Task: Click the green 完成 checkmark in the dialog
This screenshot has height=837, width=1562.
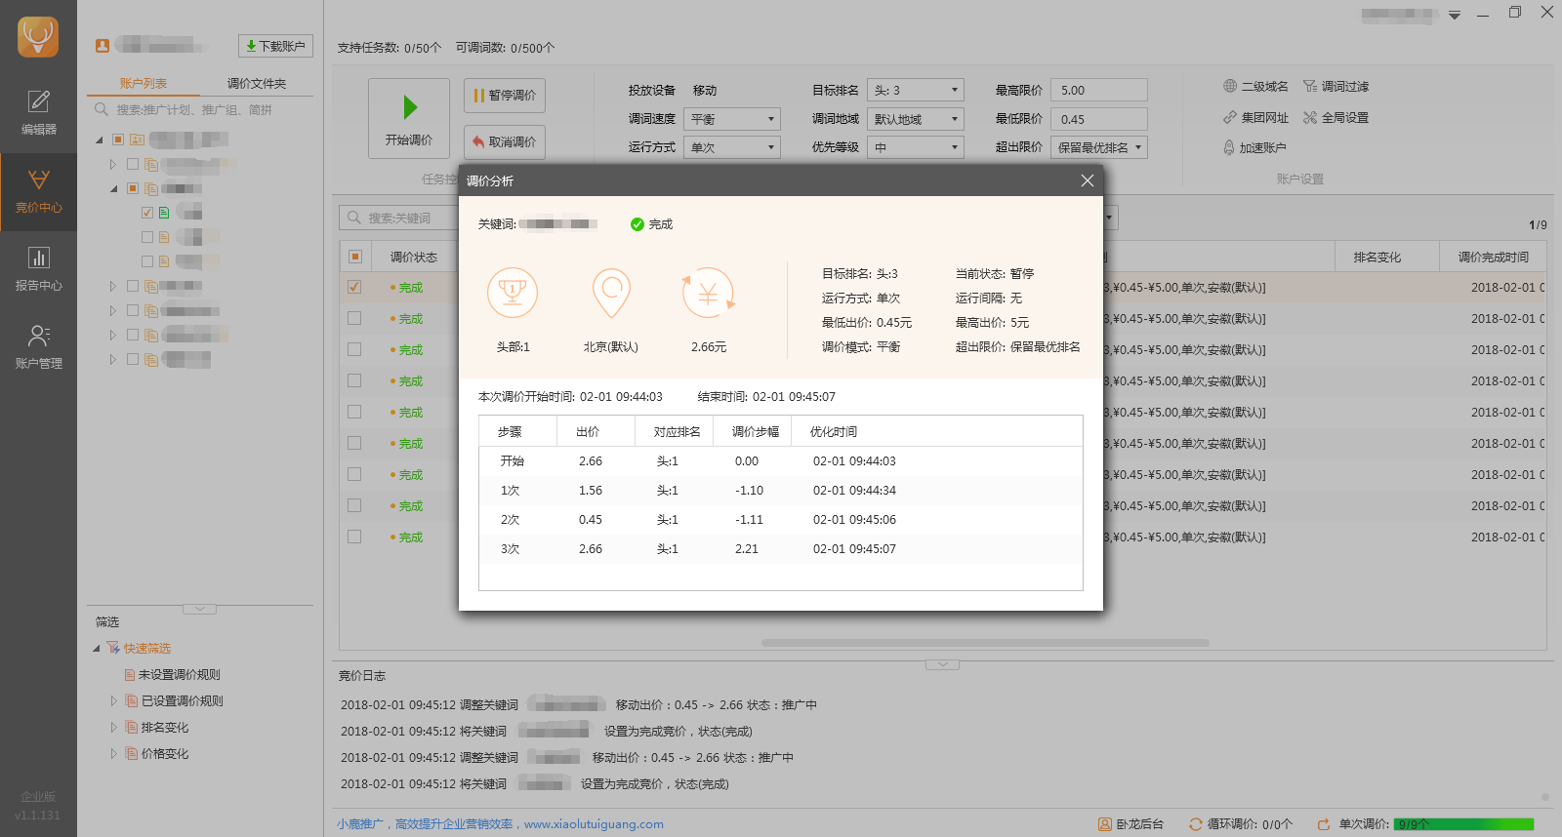Action: coord(637,224)
